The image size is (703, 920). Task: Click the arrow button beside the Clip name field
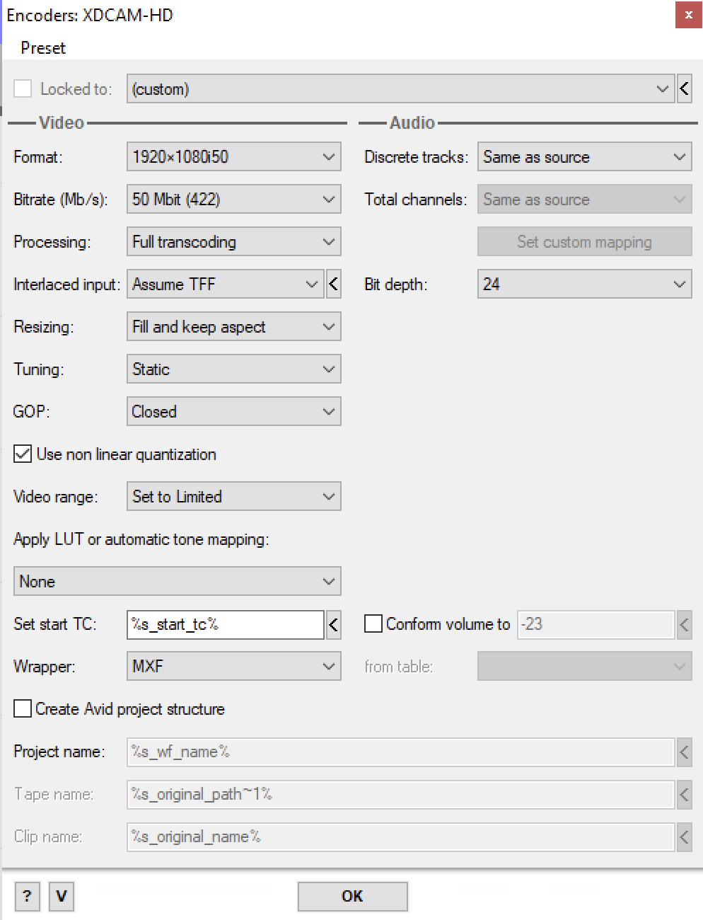tap(684, 836)
